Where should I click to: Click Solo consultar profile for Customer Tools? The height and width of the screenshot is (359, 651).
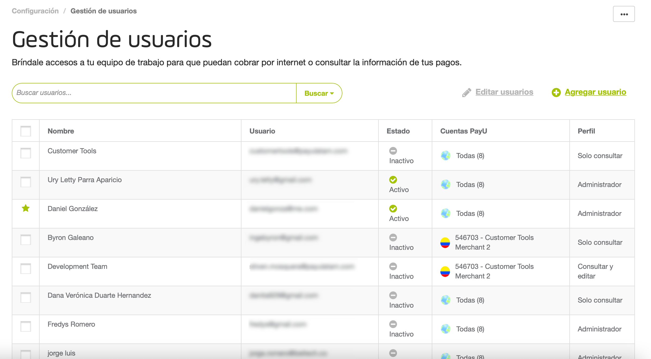600,156
